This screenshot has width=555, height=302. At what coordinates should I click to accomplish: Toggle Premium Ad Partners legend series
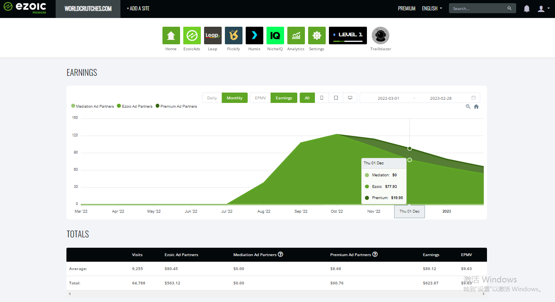(176, 106)
